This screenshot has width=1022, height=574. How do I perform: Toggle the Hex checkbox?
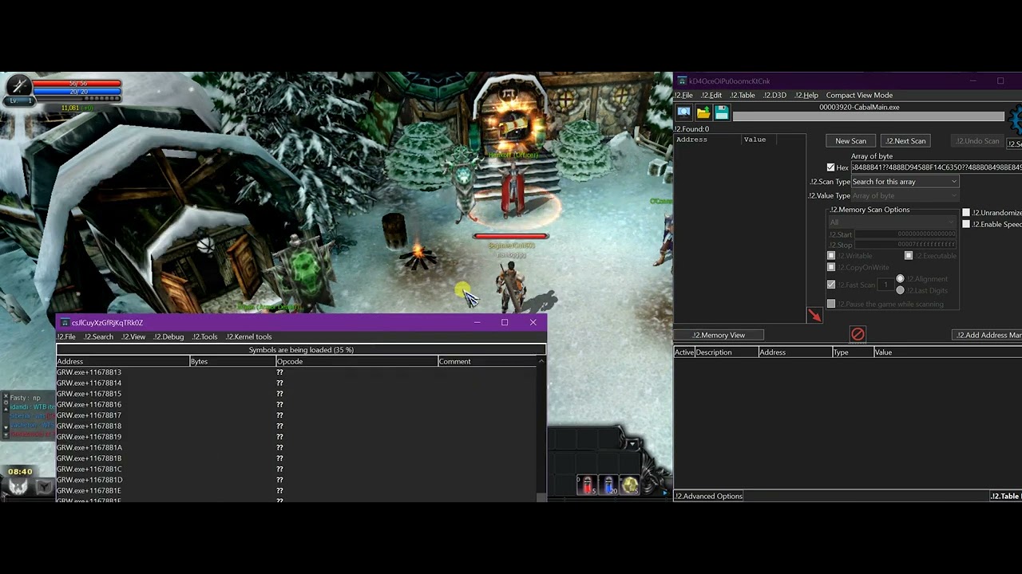830,167
